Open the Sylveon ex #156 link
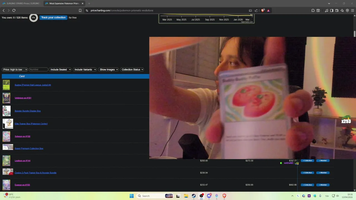The image size is (356, 200). point(23,136)
